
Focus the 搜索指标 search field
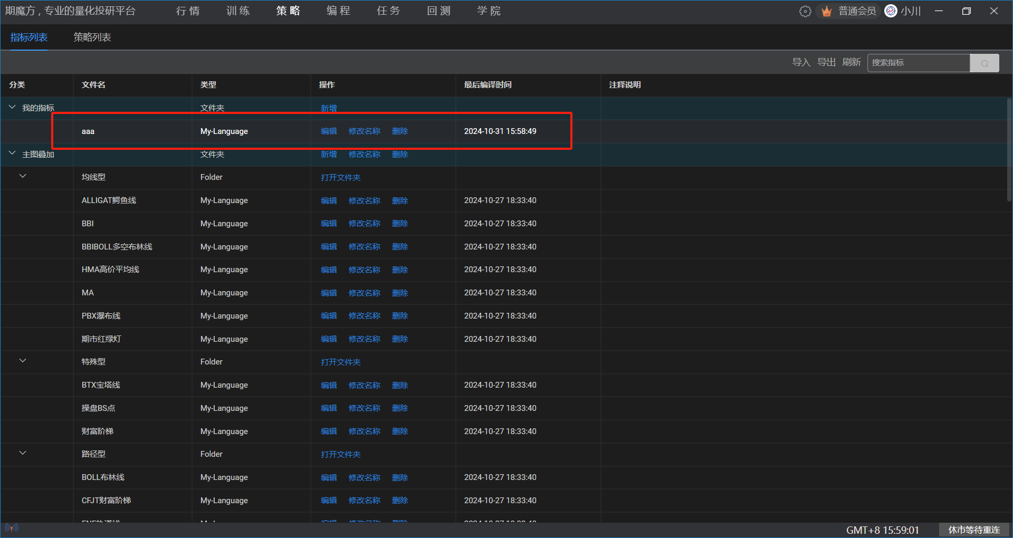point(919,63)
